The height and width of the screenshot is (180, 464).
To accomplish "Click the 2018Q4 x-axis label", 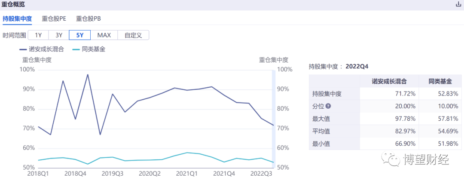I will point(75,173).
